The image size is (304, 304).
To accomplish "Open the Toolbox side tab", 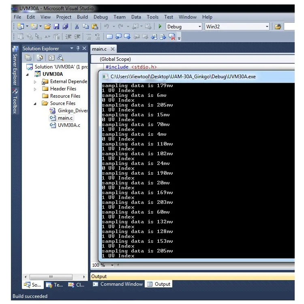I will coord(15,101).
